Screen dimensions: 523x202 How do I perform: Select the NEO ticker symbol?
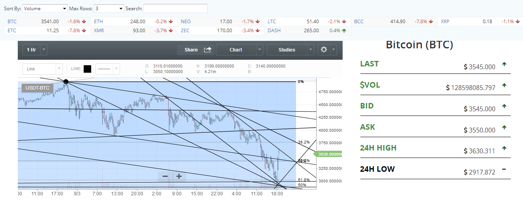click(x=186, y=22)
